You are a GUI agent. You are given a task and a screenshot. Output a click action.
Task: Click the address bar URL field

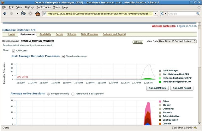98,14
